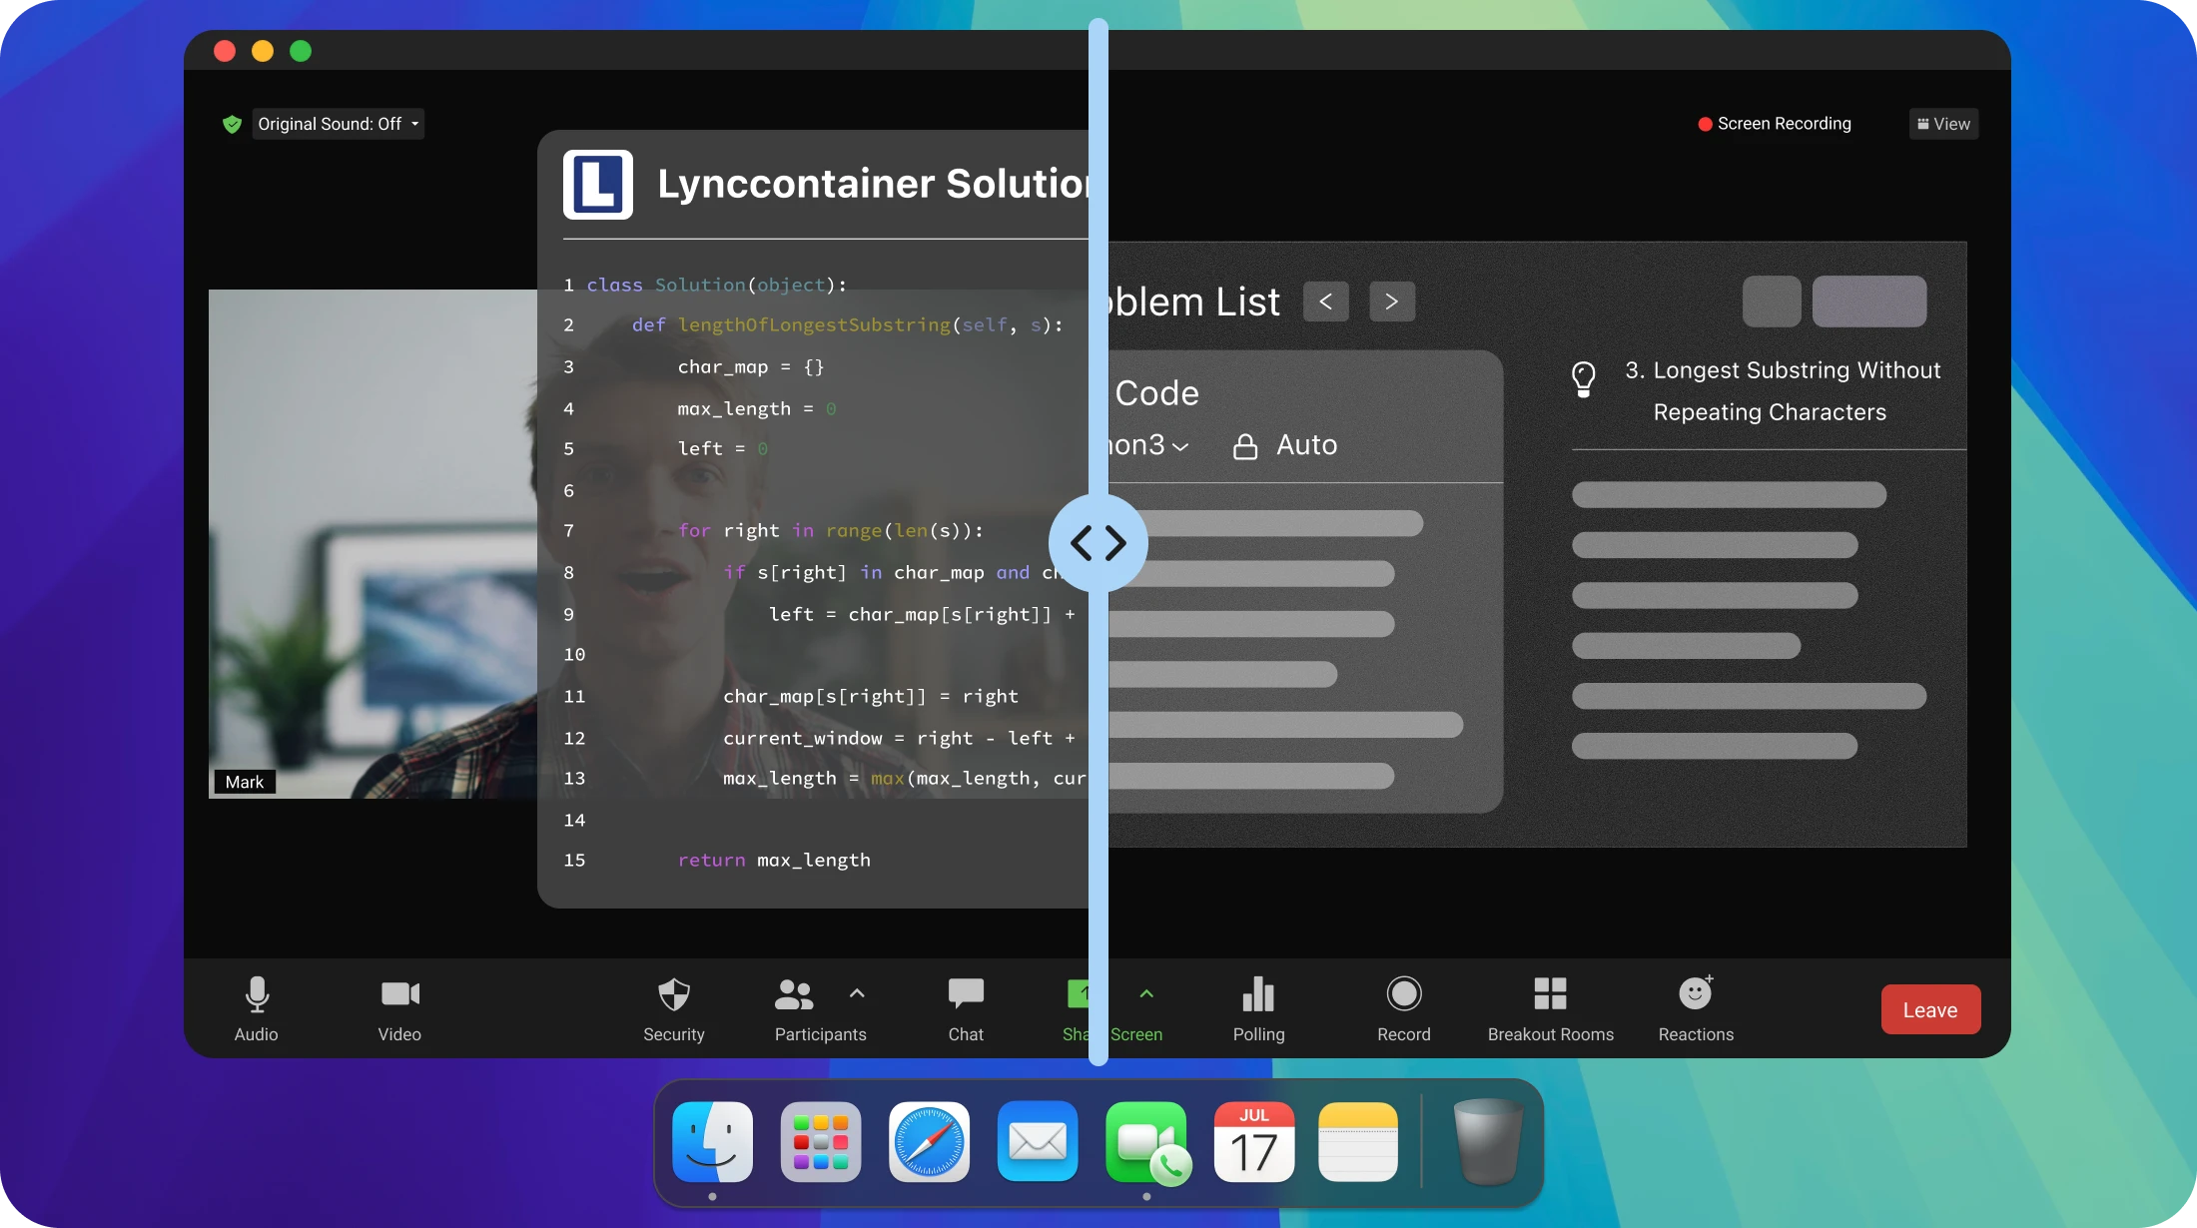Open the Original Sound: Off dropdown
This screenshot has height=1228, width=2197.
(338, 124)
